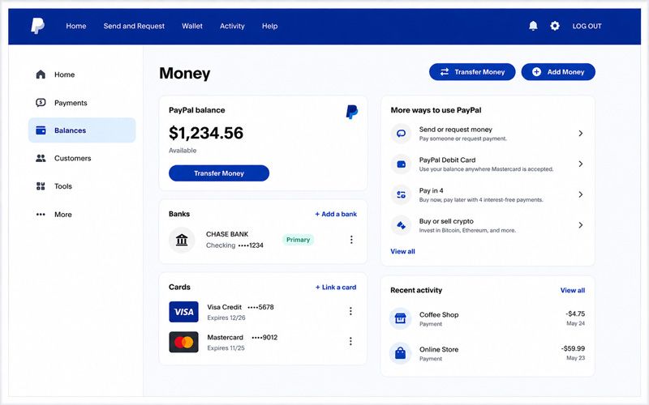Click the Tools grid icon in sidebar
649x405 pixels.
point(41,186)
